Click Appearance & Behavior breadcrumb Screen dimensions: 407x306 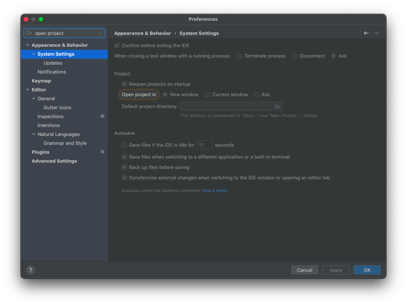(142, 33)
